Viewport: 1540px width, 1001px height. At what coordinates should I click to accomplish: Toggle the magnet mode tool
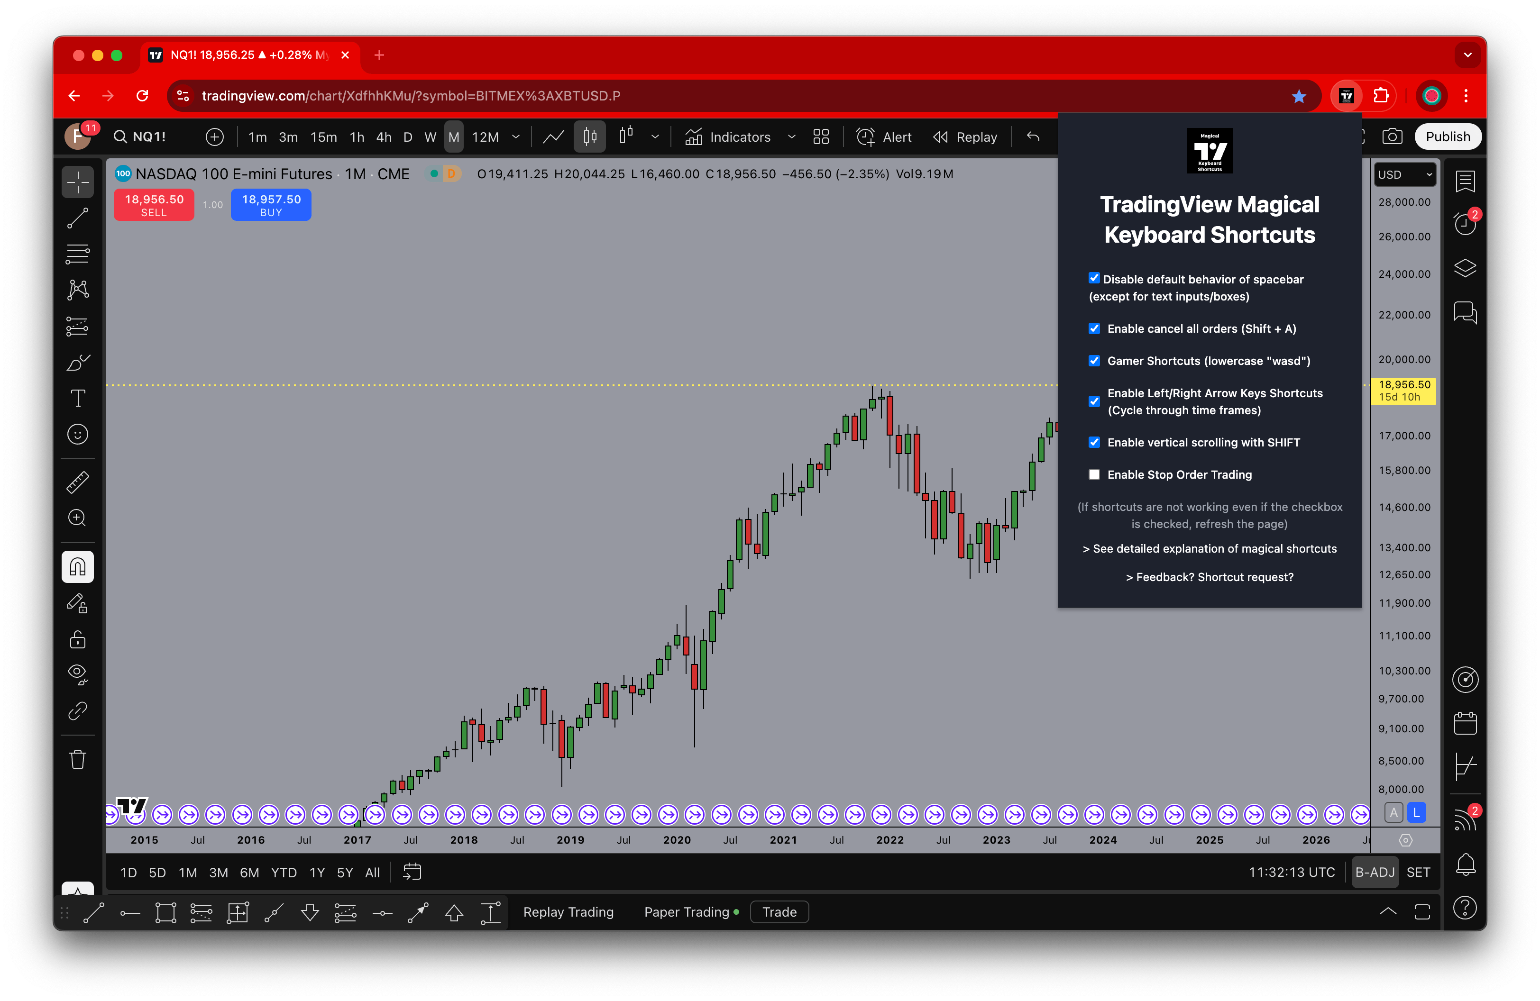coord(78,567)
